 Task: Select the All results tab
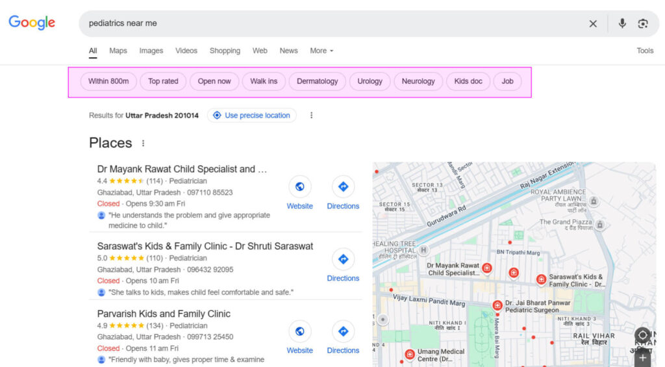pyautogui.click(x=92, y=51)
